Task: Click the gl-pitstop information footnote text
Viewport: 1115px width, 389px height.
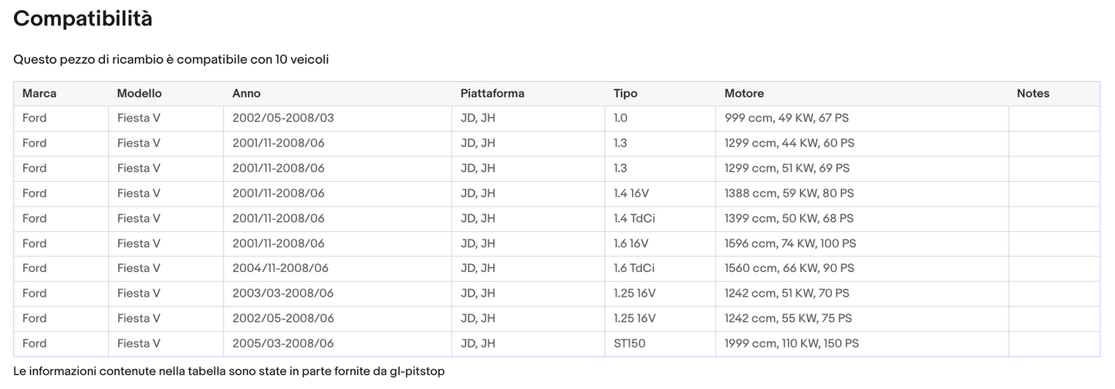Action: (x=228, y=371)
